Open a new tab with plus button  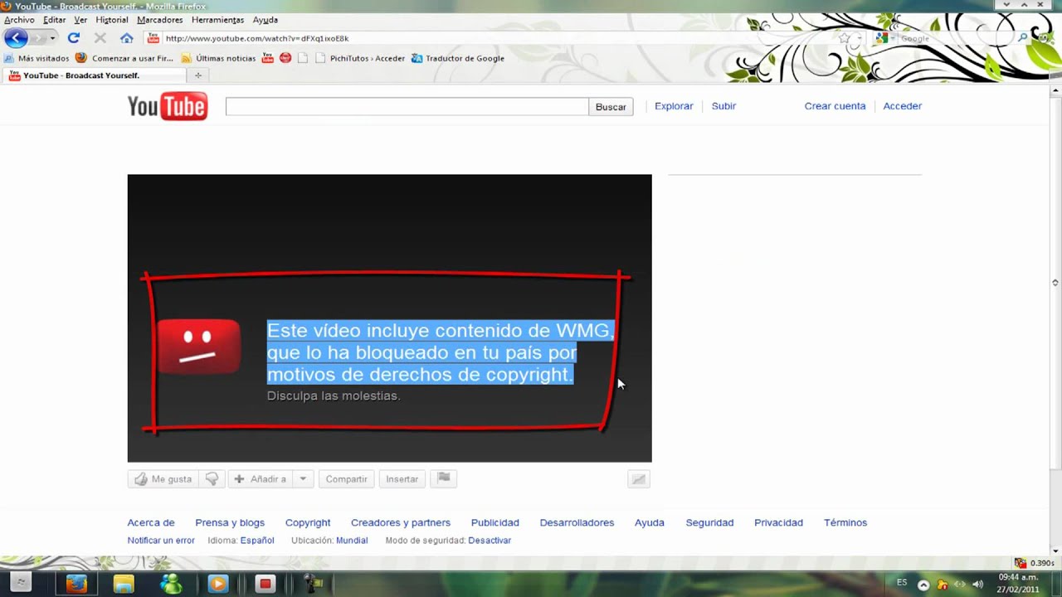click(197, 75)
